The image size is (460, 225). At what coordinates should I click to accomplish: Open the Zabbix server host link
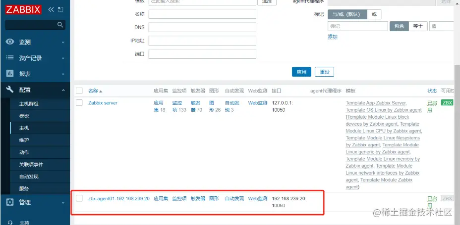(x=103, y=103)
